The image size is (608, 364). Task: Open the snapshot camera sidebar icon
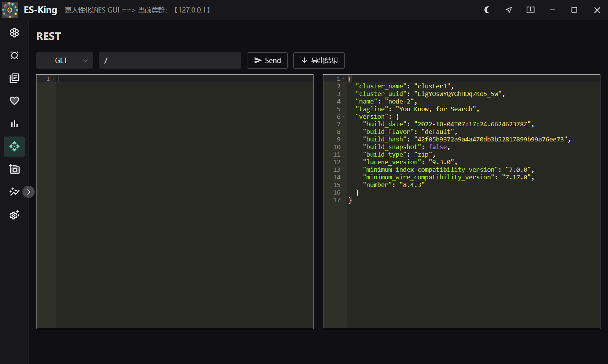(14, 169)
